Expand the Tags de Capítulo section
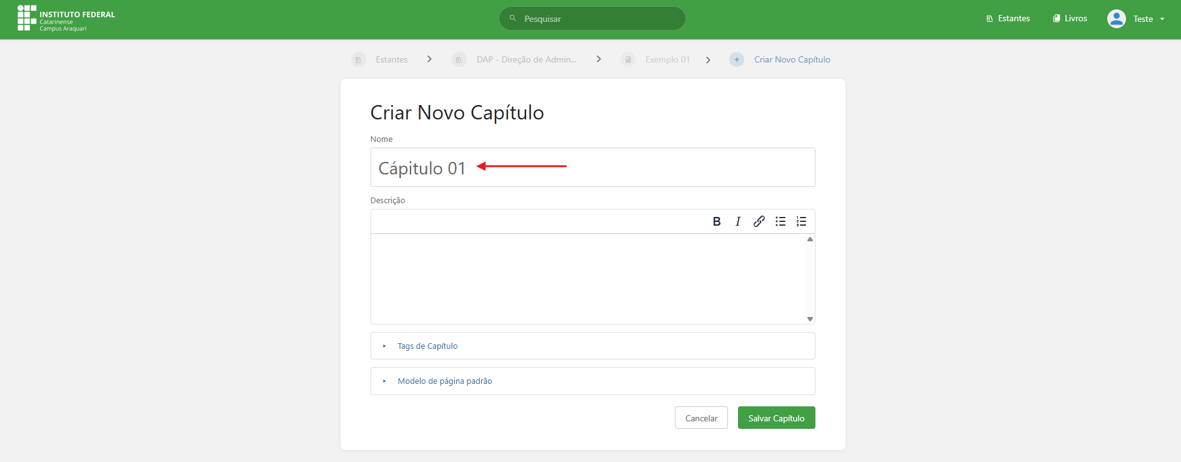The image size is (1181, 462). [427, 346]
